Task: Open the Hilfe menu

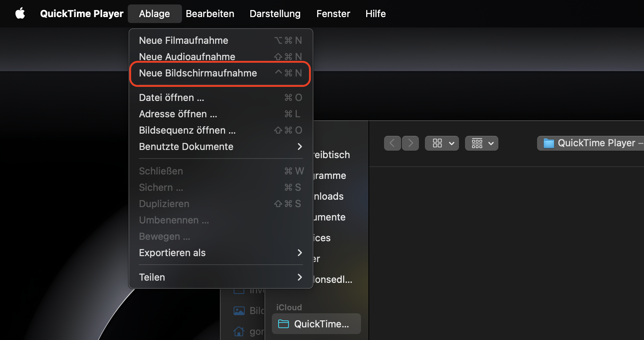Action: tap(375, 14)
